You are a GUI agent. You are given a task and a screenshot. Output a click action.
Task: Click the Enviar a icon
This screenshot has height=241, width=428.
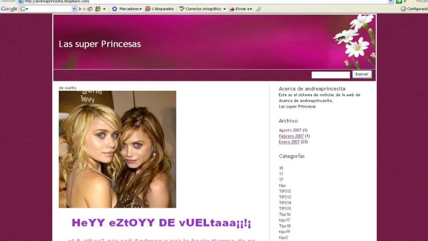[232, 9]
